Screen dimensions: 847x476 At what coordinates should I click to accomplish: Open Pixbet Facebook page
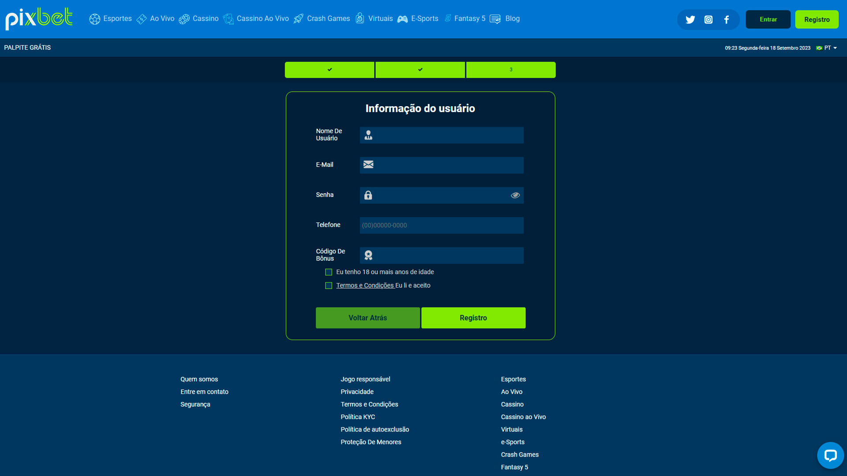tap(727, 19)
